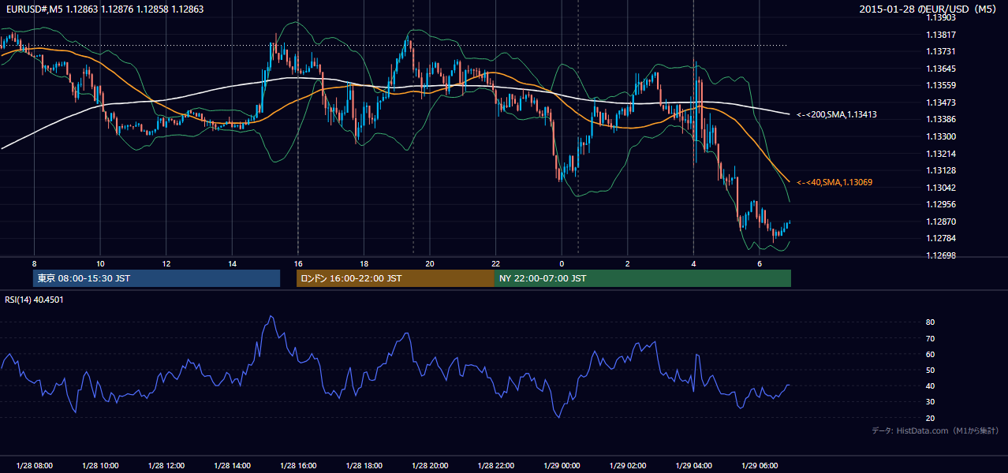Click the 1/29 02:00 date label
Screen dimensions: 1008x473
point(627,466)
